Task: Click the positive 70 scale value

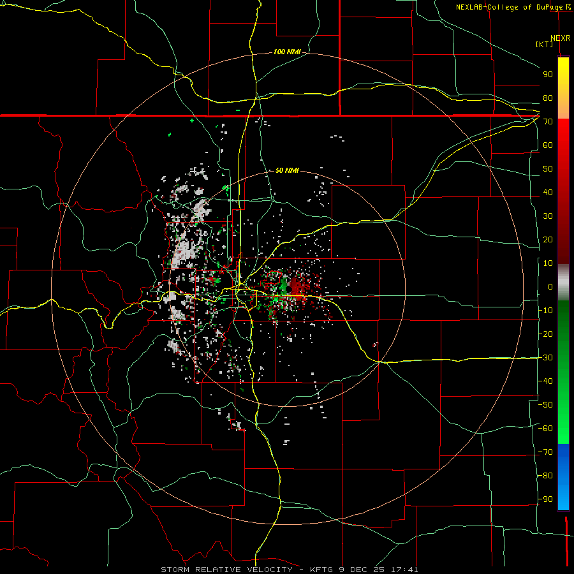Action: click(x=548, y=122)
